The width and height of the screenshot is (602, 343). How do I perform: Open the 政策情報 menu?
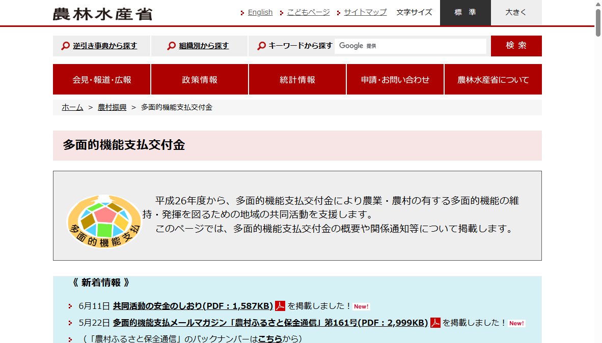(200, 79)
